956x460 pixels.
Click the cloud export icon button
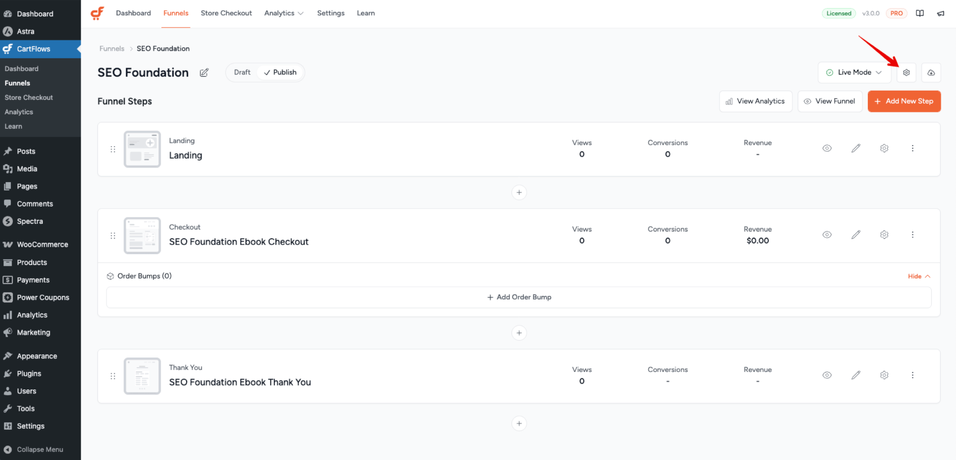click(931, 73)
